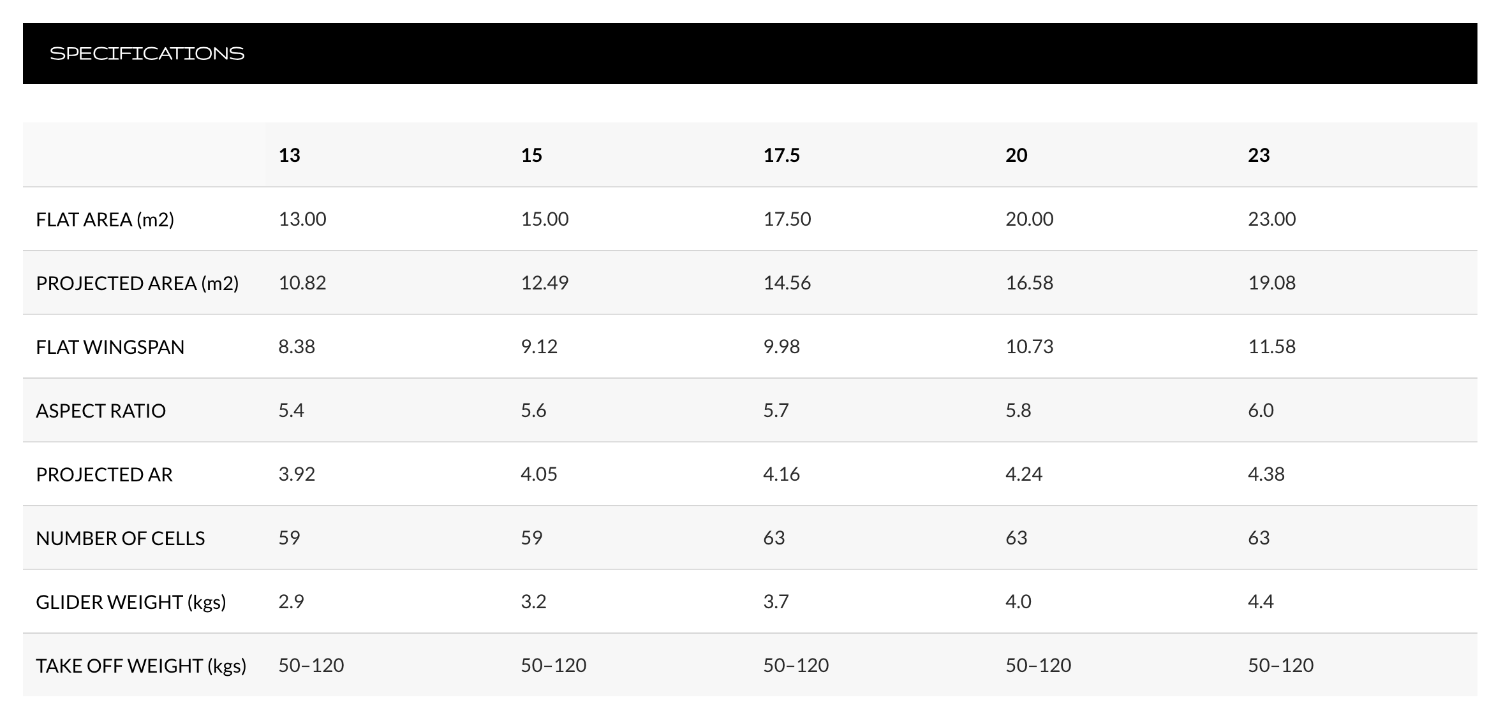Click the PROJECTED AREA (m2) row label

click(x=137, y=283)
